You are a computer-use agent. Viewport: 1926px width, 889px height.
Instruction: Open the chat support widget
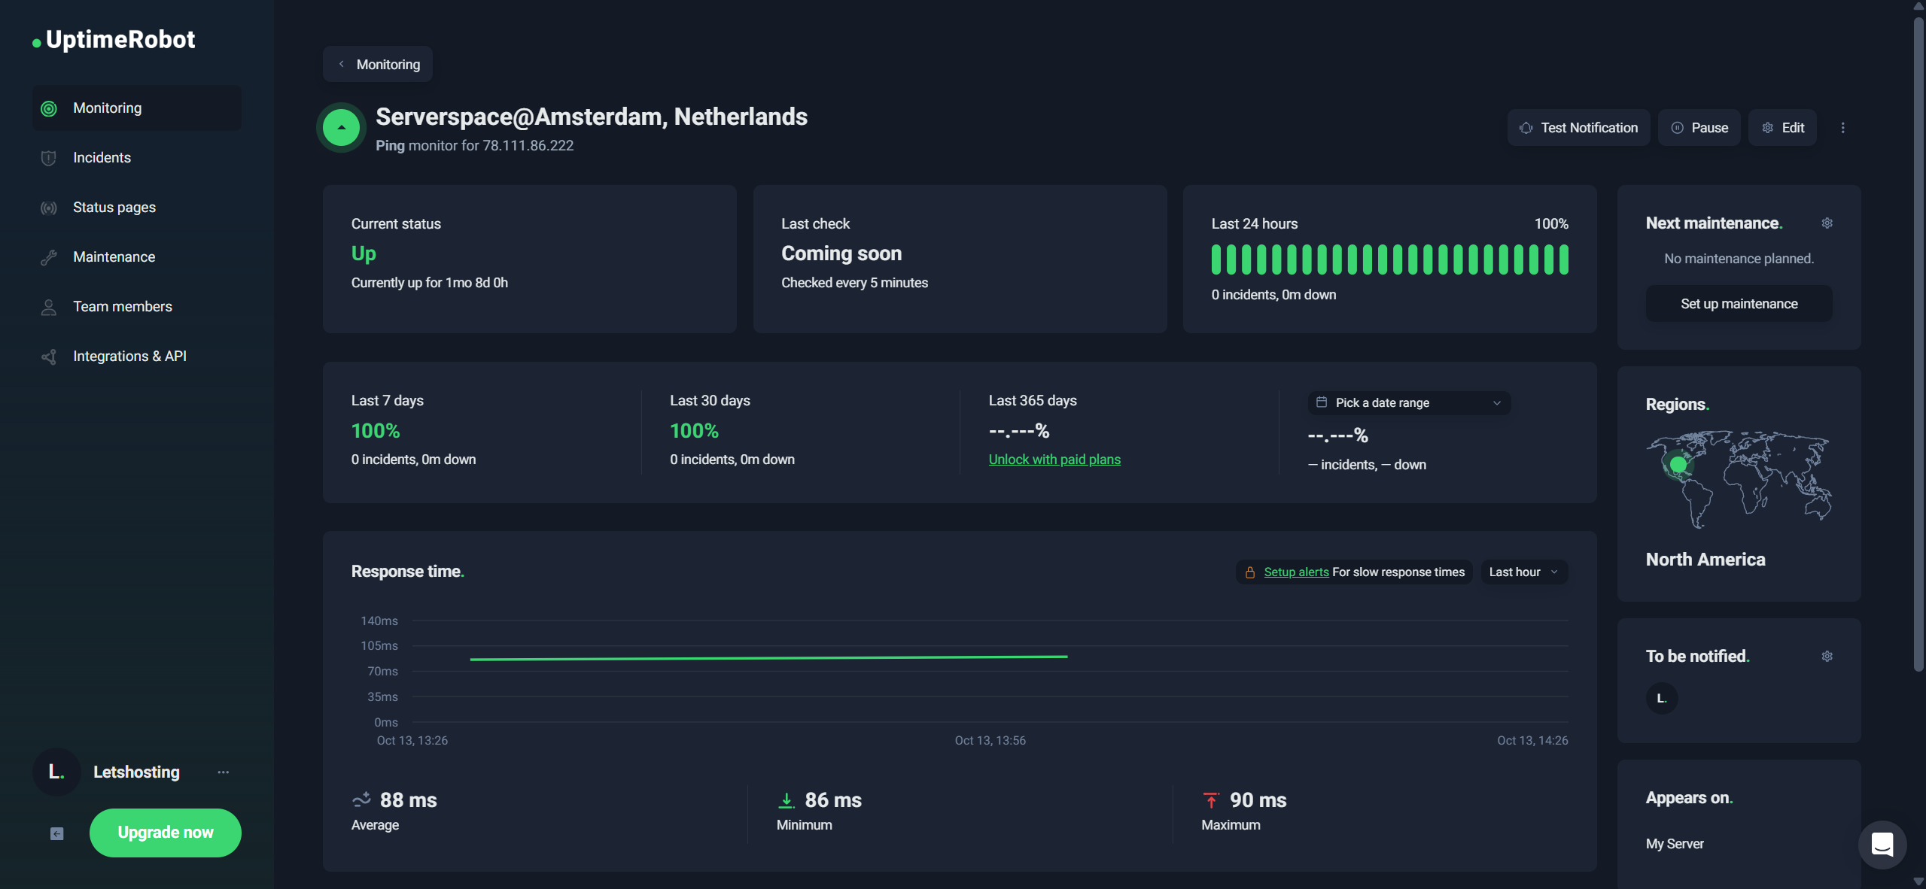[x=1882, y=845]
